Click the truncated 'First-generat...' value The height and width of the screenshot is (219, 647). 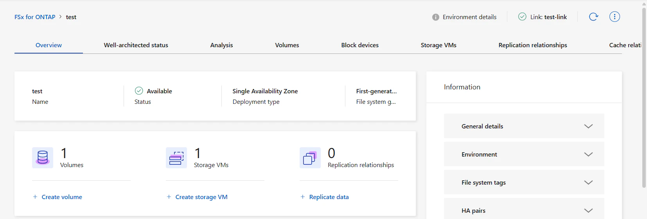[x=376, y=91]
